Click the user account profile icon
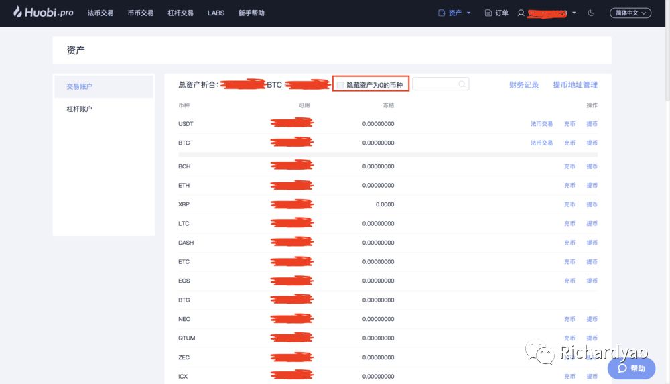This screenshot has height=384, width=670. 521,13
